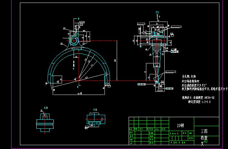
Task: Pick the bottom-center detail view drawing
Action: point(95,120)
